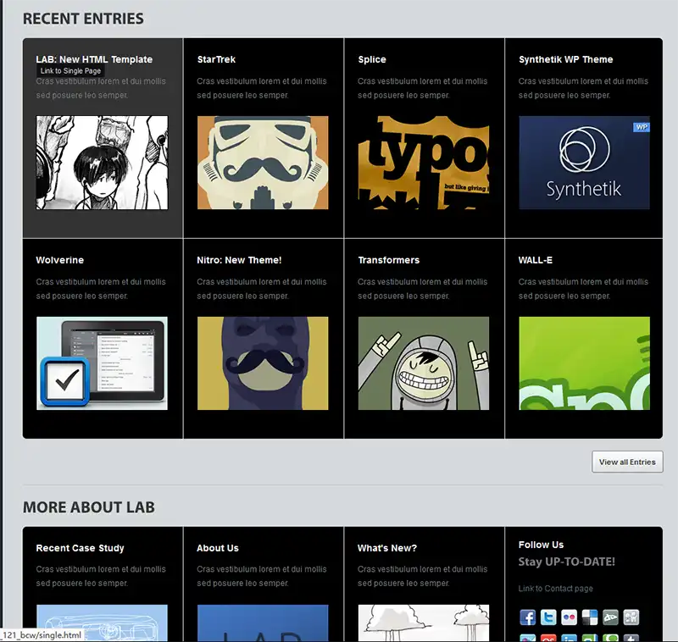Open the StarTrek entry title
The width and height of the screenshot is (678, 642).
216,59
